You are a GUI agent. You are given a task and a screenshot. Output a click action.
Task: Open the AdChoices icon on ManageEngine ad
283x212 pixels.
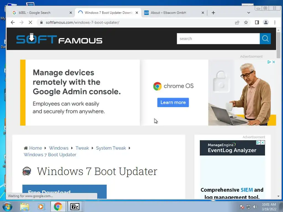pos(258,143)
